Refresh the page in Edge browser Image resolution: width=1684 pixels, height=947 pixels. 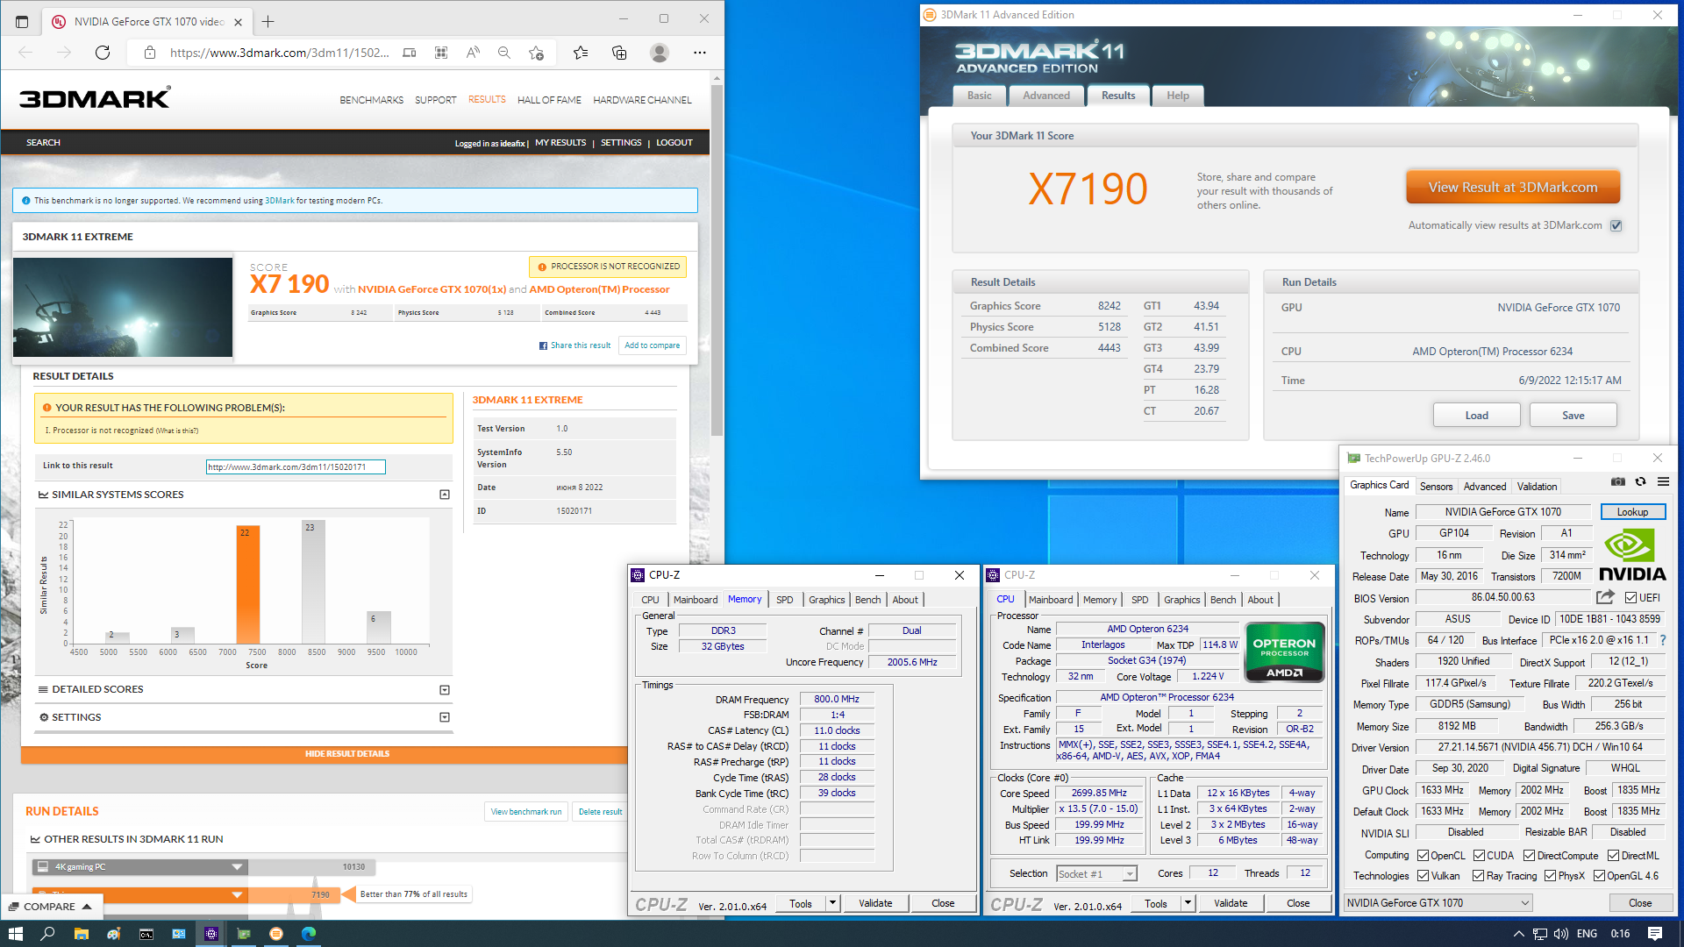tap(103, 53)
